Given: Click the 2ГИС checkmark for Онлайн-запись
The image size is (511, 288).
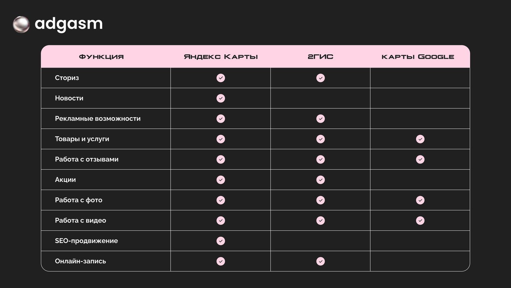Looking at the screenshot, I should (x=321, y=261).
